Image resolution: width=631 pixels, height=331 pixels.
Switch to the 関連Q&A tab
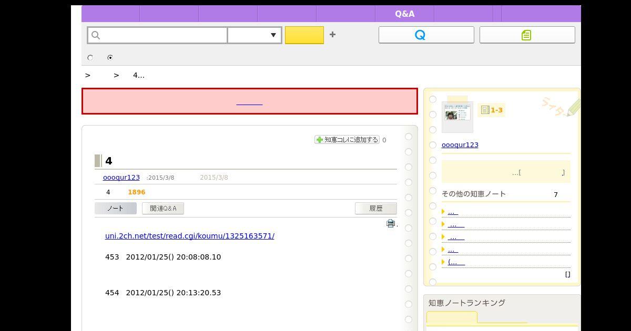pyautogui.click(x=163, y=209)
